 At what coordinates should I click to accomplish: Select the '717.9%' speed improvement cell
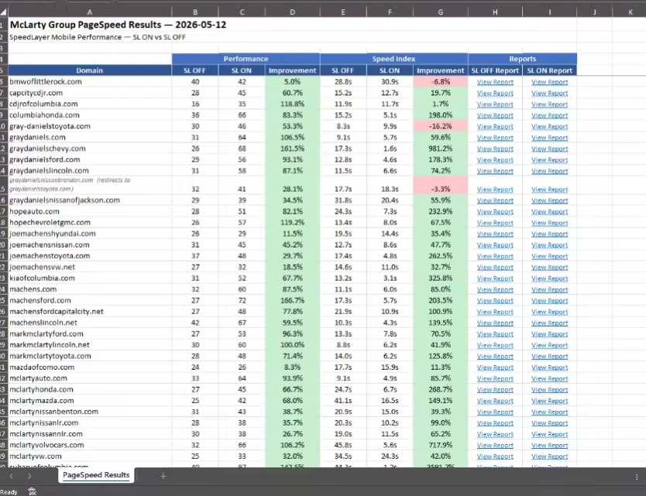coord(441,445)
